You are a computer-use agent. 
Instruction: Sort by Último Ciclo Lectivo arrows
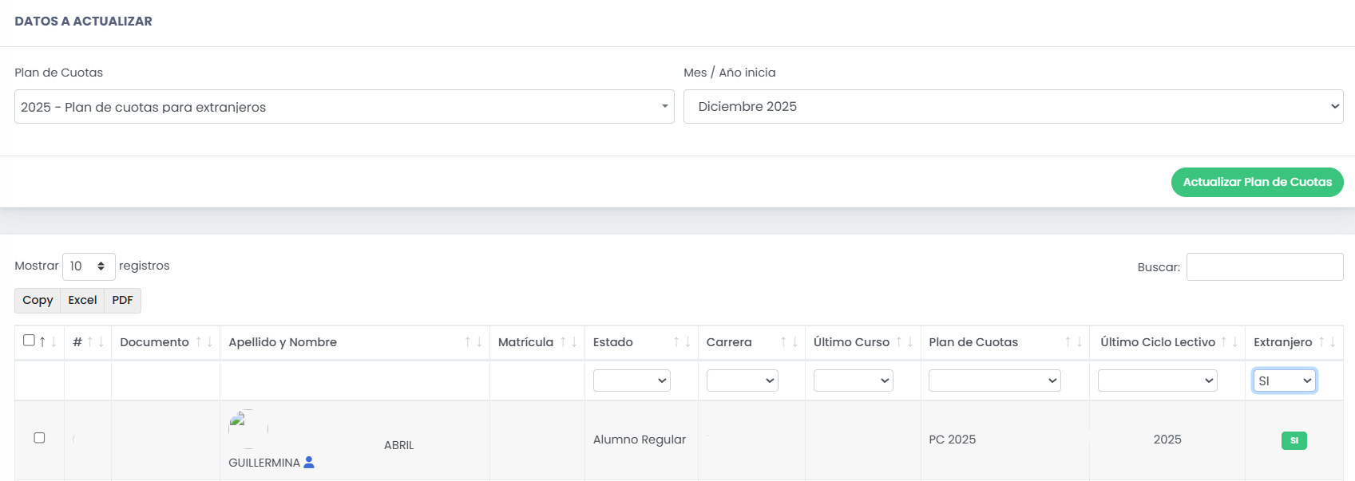click(1229, 342)
